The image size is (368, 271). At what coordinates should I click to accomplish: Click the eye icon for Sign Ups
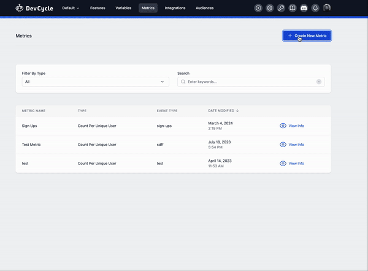[283, 126]
